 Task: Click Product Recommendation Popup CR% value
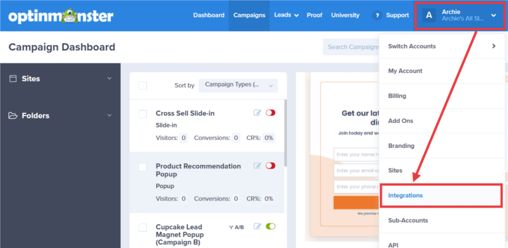(x=268, y=199)
